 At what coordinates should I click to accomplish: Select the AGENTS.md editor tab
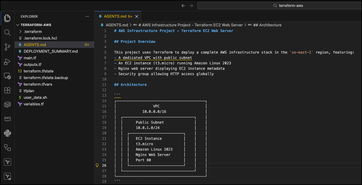point(115,16)
